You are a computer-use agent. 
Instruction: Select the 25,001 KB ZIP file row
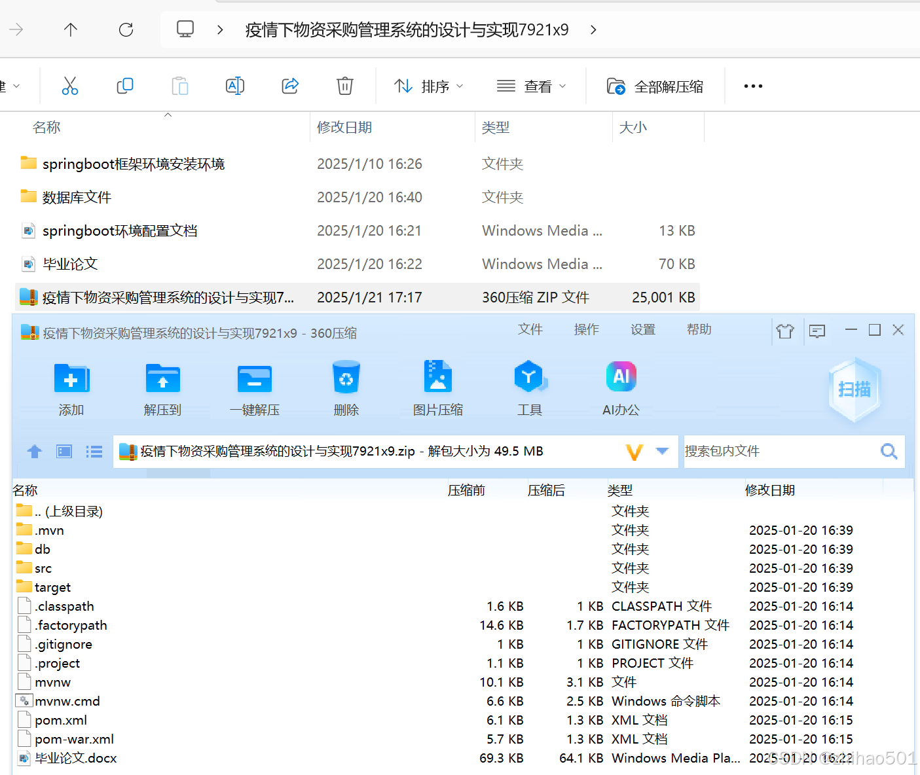(357, 297)
